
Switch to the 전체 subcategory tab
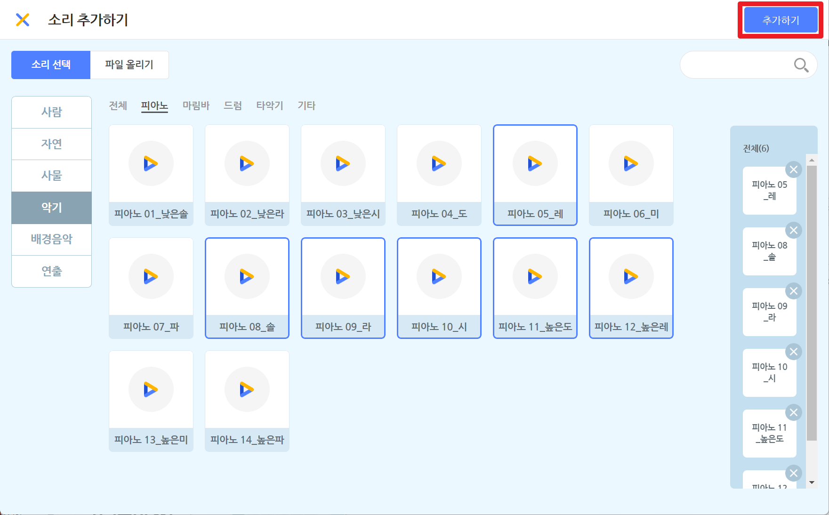[118, 105]
